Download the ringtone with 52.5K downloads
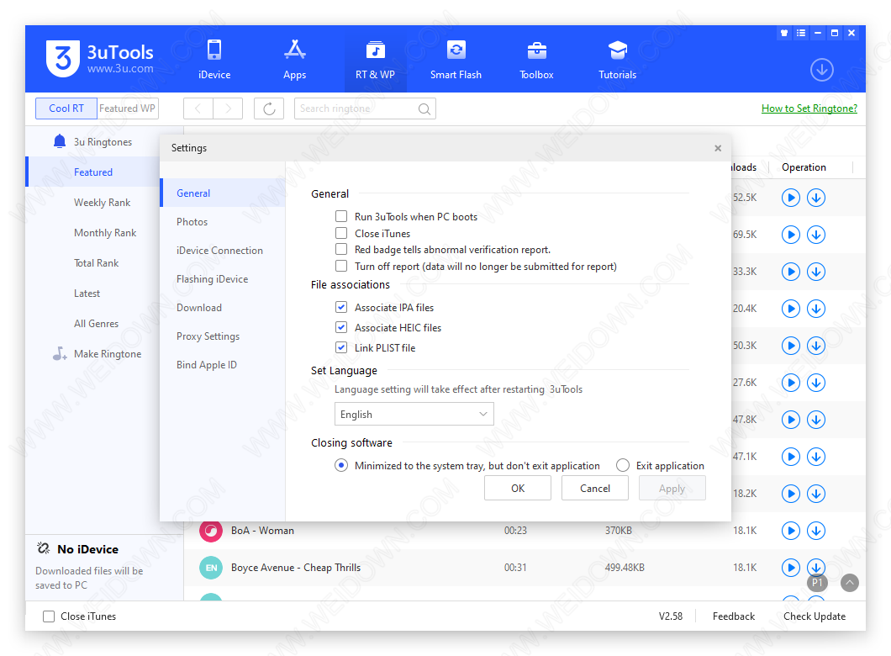This screenshot has width=891, height=656. coord(816,198)
